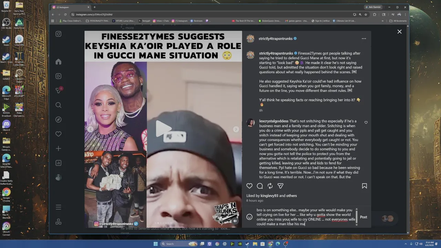
Task: Open Chrome's three-dot menu
Action: click(405, 14)
